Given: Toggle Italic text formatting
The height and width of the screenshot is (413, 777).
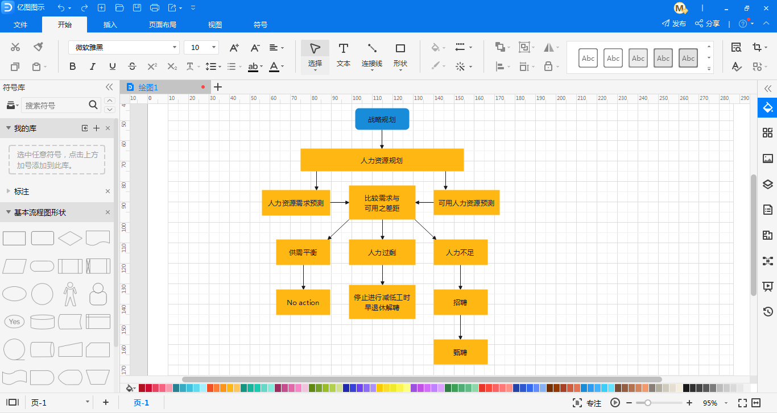Looking at the screenshot, I should (92, 66).
